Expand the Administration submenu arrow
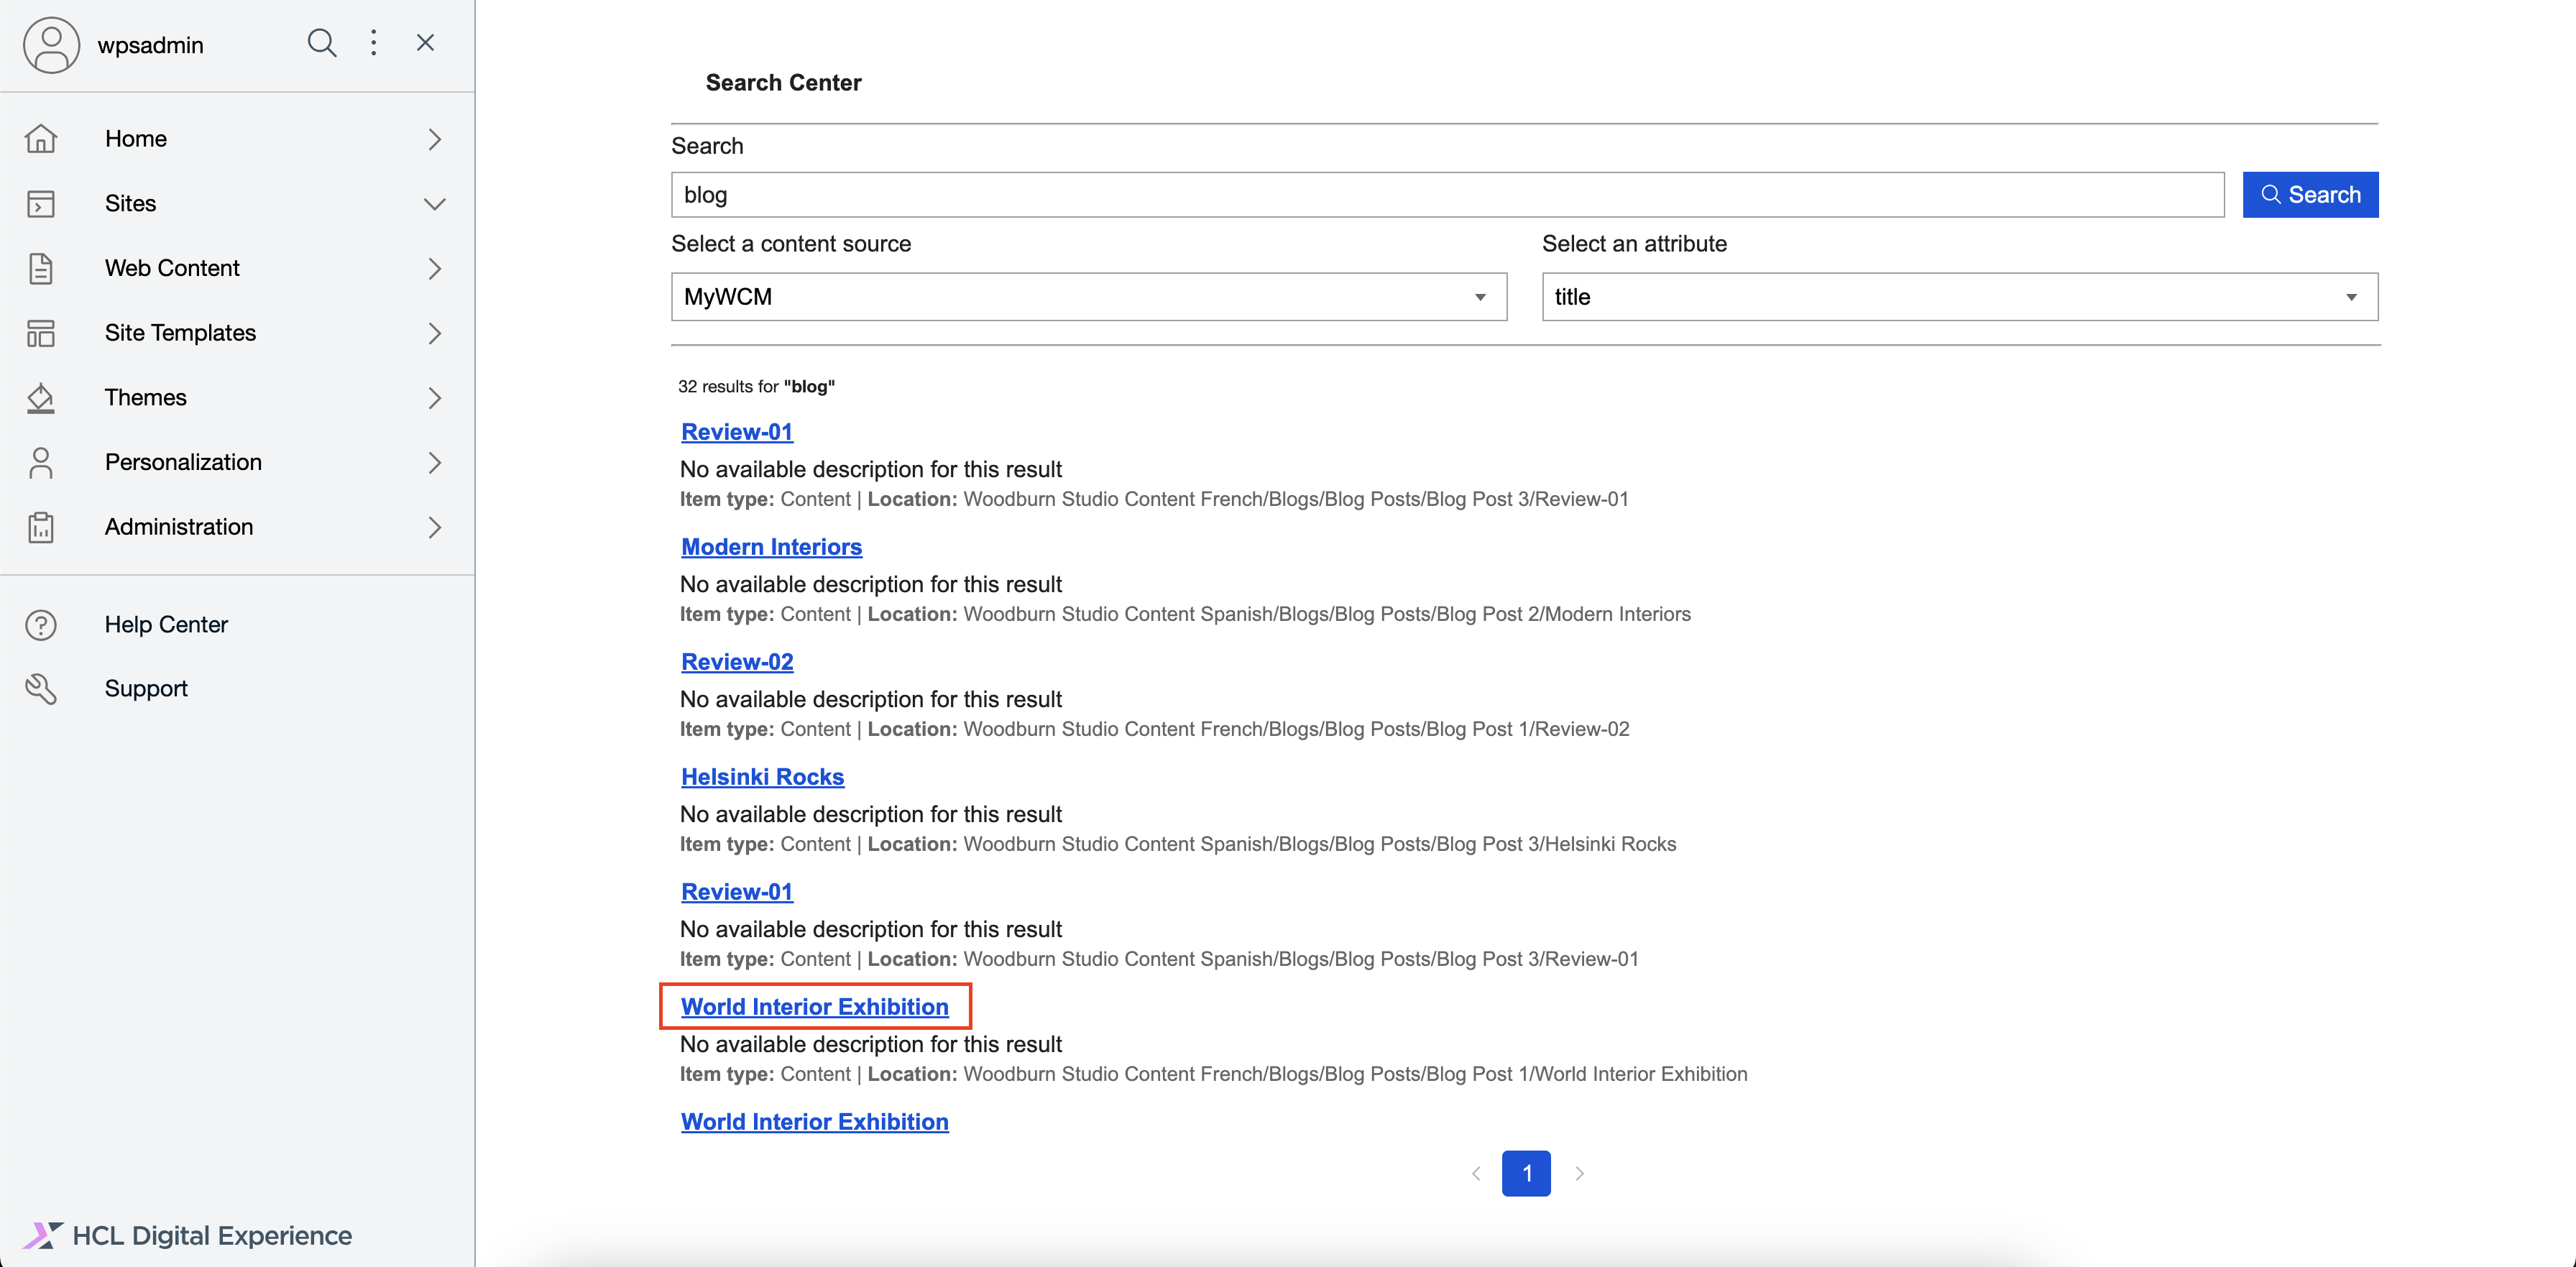 click(x=434, y=527)
